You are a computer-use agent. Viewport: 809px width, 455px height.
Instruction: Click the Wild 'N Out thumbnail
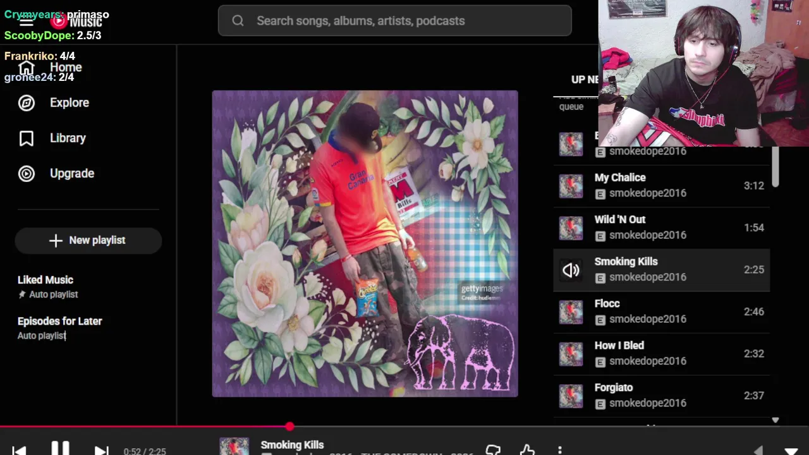click(571, 227)
